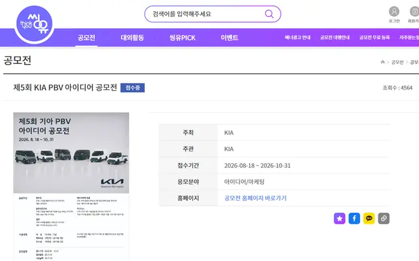
Task: Click the 공모전 breadcrumb link
Action: (397, 62)
